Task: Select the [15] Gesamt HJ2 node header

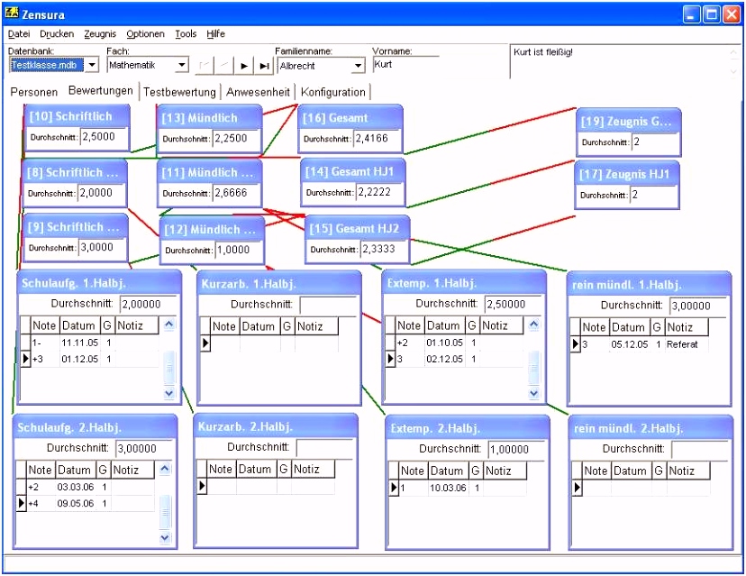Action: pos(357,228)
